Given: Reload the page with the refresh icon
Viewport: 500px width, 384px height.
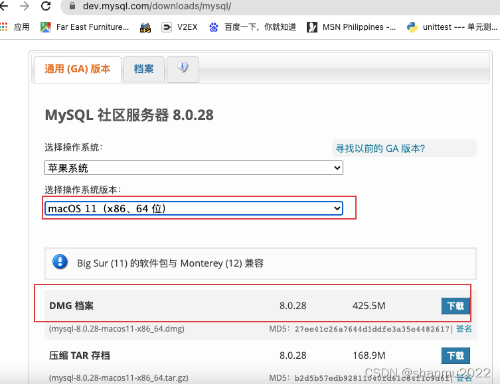Looking at the screenshot, I should click(46, 6).
